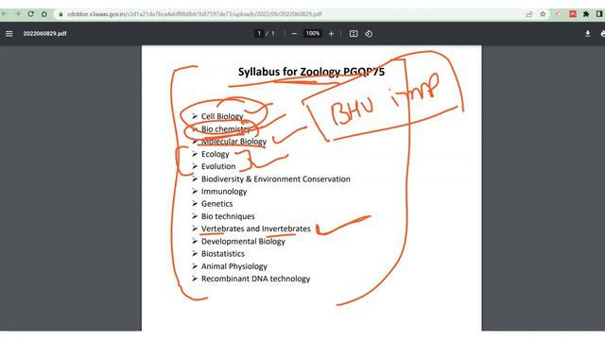Click the 2022060829.pdf file title
This screenshot has width=605, height=340.
point(44,34)
